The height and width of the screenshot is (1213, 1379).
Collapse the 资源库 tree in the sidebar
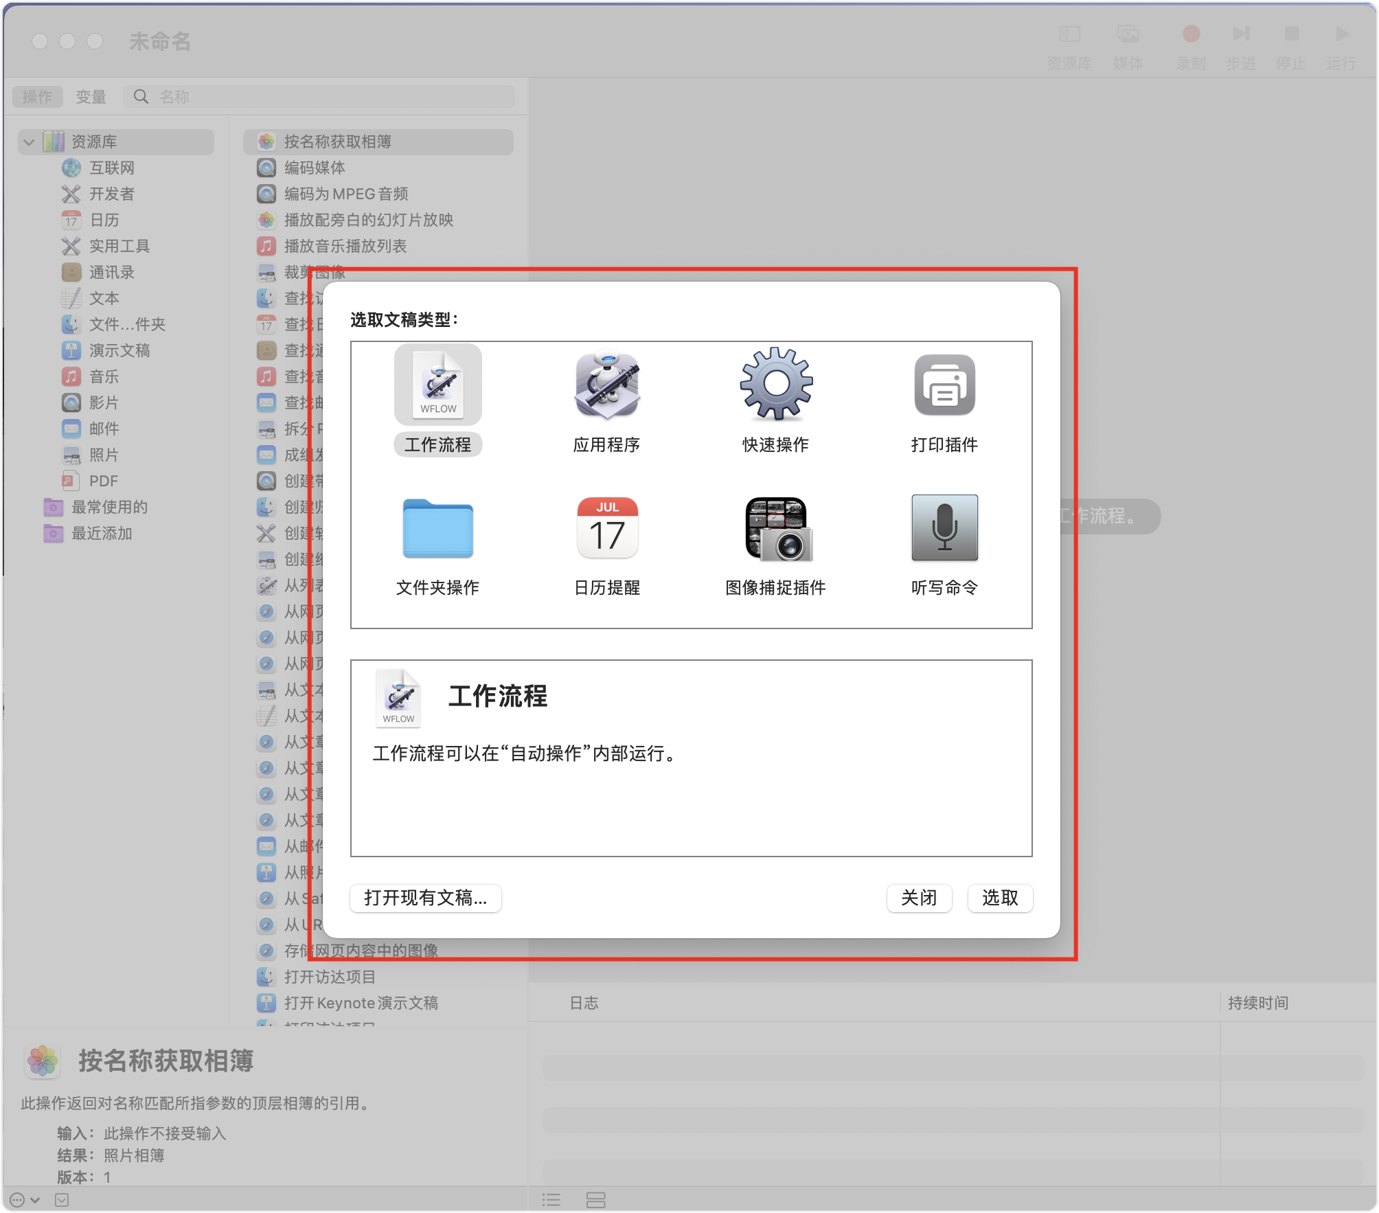click(29, 142)
